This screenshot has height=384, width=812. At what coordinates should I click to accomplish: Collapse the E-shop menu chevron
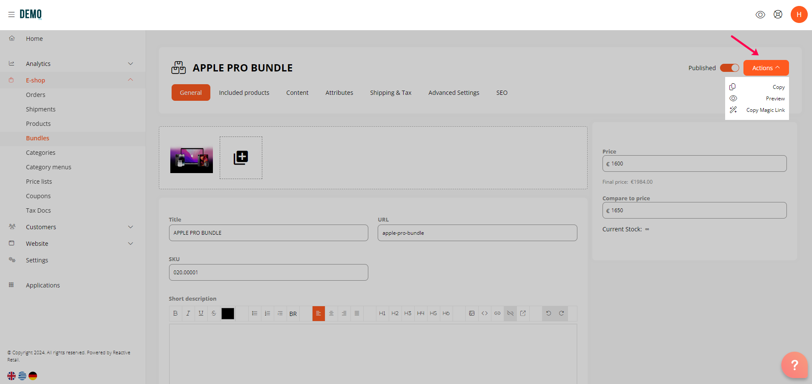click(131, 80)
